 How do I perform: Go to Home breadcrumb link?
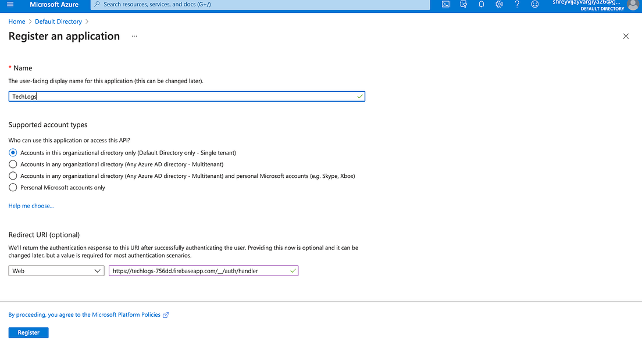[x=16, y=21]
